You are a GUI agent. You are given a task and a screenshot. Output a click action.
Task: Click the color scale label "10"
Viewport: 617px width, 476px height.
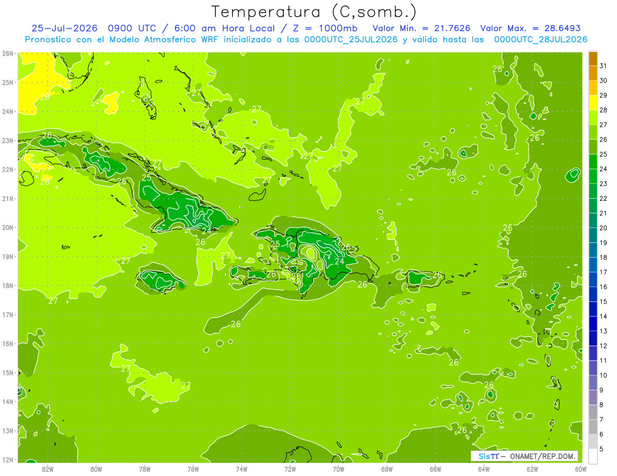click(x=603, y=375)
